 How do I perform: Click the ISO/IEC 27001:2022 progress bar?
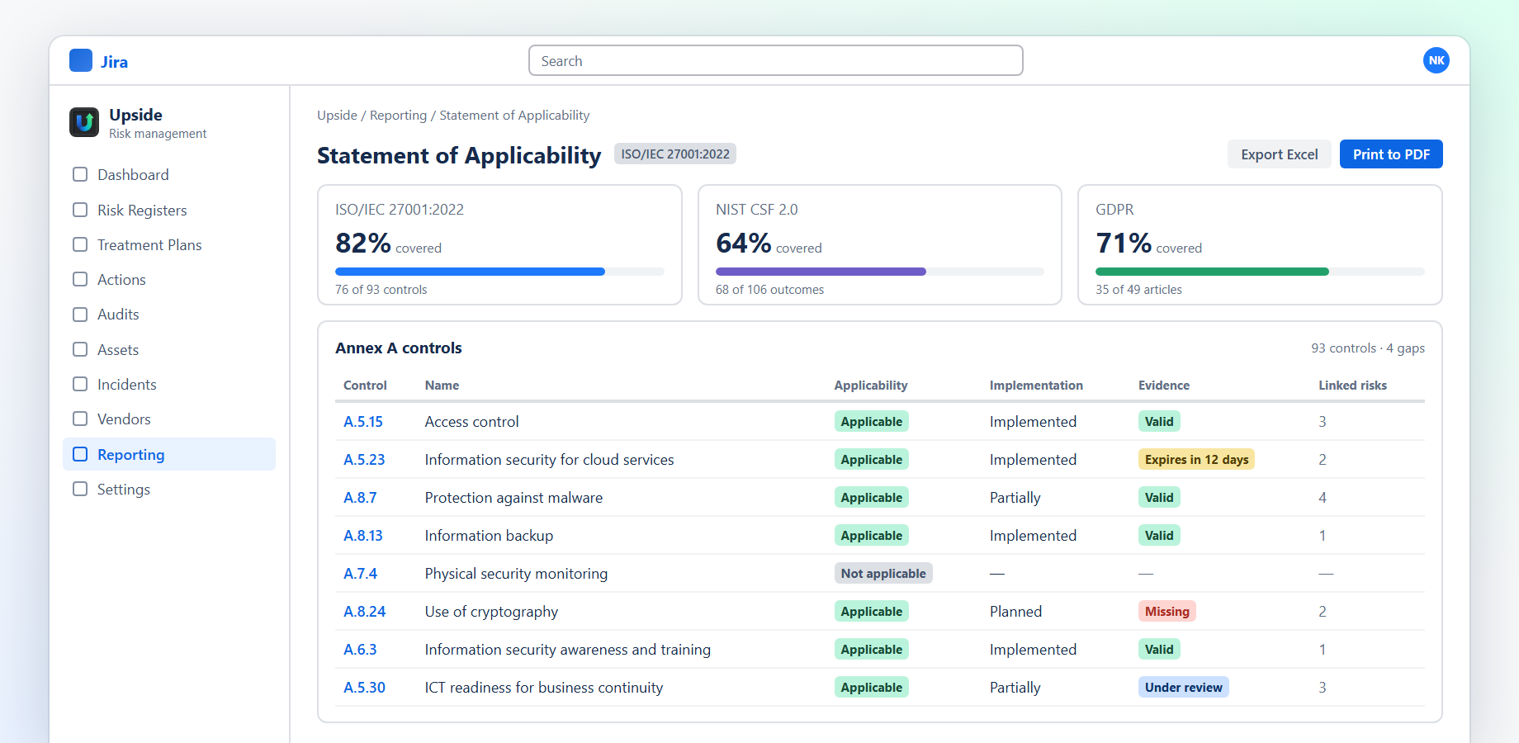(499, 272)
